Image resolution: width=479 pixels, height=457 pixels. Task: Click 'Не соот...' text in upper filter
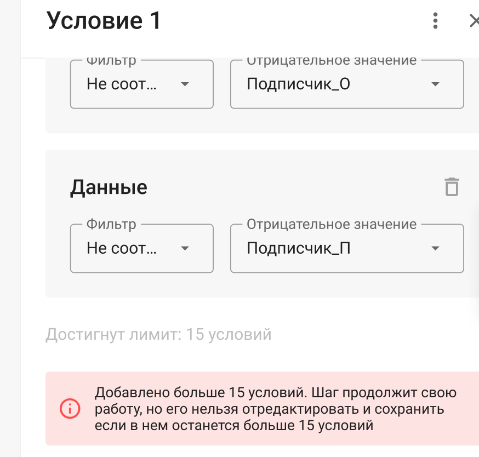(x=122, y=84)
